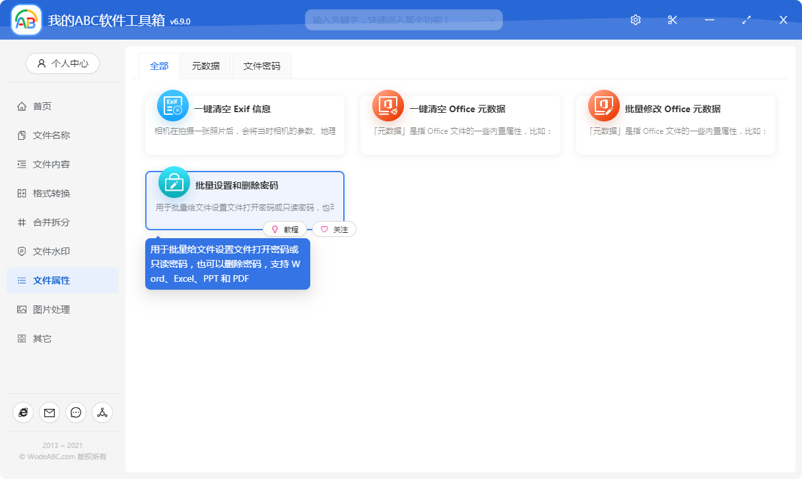Screen dimensions: 802x479
Task: Click the browser icon in the bottom sidebar
Action: coord(23,412)
